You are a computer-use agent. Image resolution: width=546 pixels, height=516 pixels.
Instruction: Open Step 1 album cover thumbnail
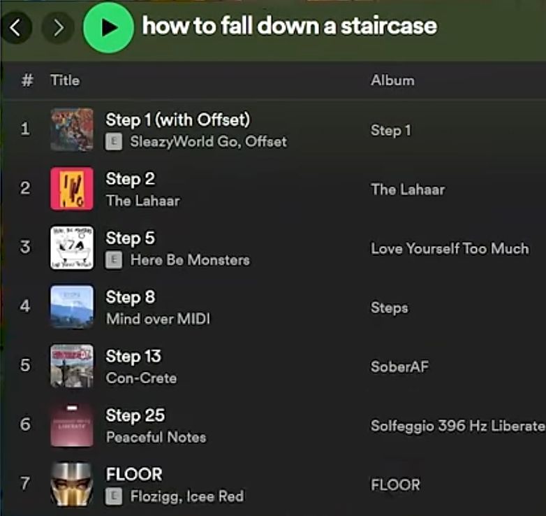pos(71,129)
